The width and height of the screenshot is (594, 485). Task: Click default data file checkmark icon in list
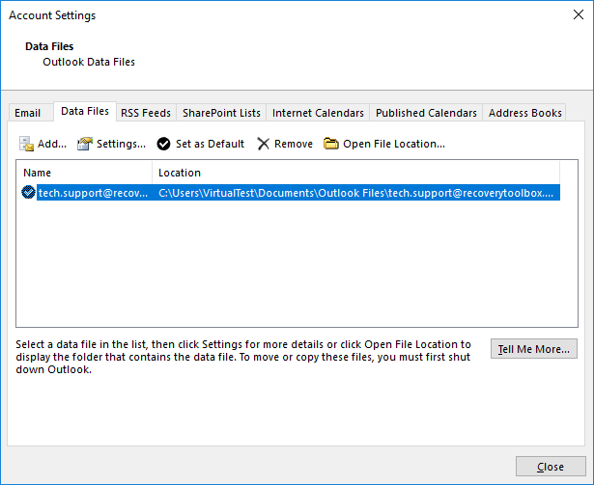(28, 192)
